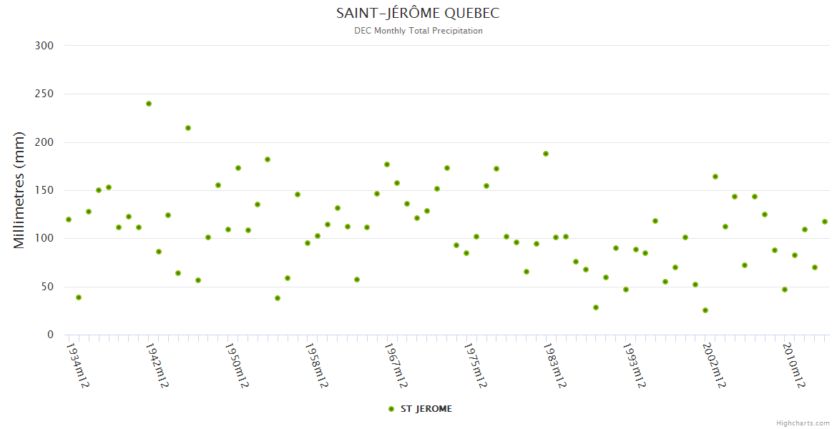Click the last data point on the right
The height and width of the screenshot is (429, 837).
tap(825, 222)
